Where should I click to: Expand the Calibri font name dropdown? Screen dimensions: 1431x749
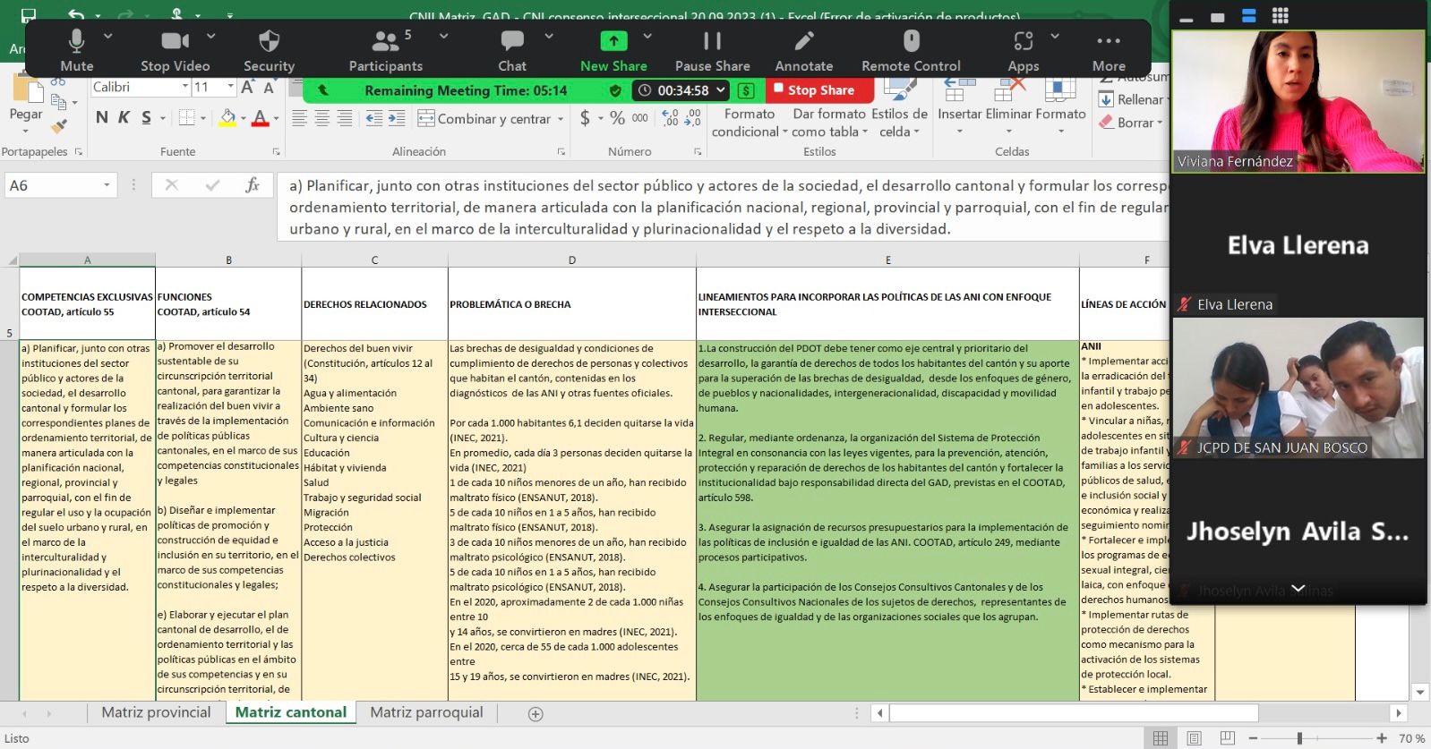185,87
